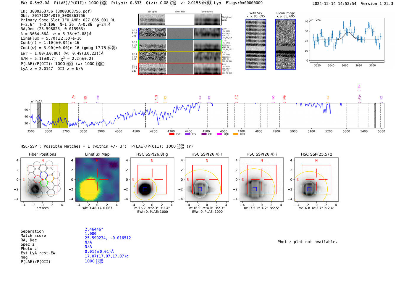
Task: Select the orange-bordered 2D spectrum fiber row
Action: 179,57
